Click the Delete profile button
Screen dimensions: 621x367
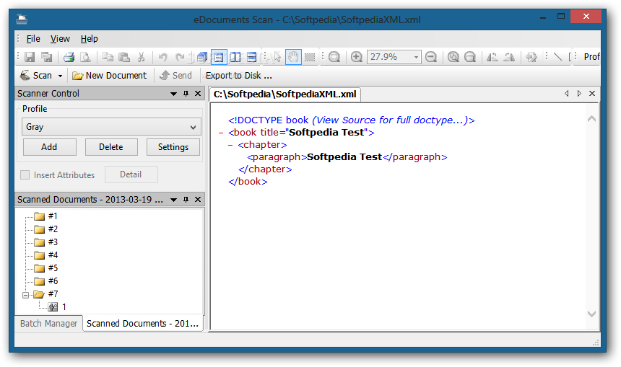point(111,147)
